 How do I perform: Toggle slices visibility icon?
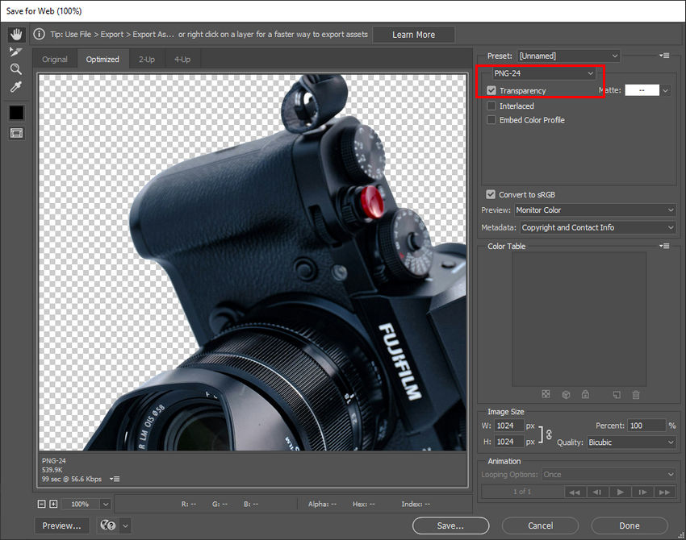(x=17, y=133)
